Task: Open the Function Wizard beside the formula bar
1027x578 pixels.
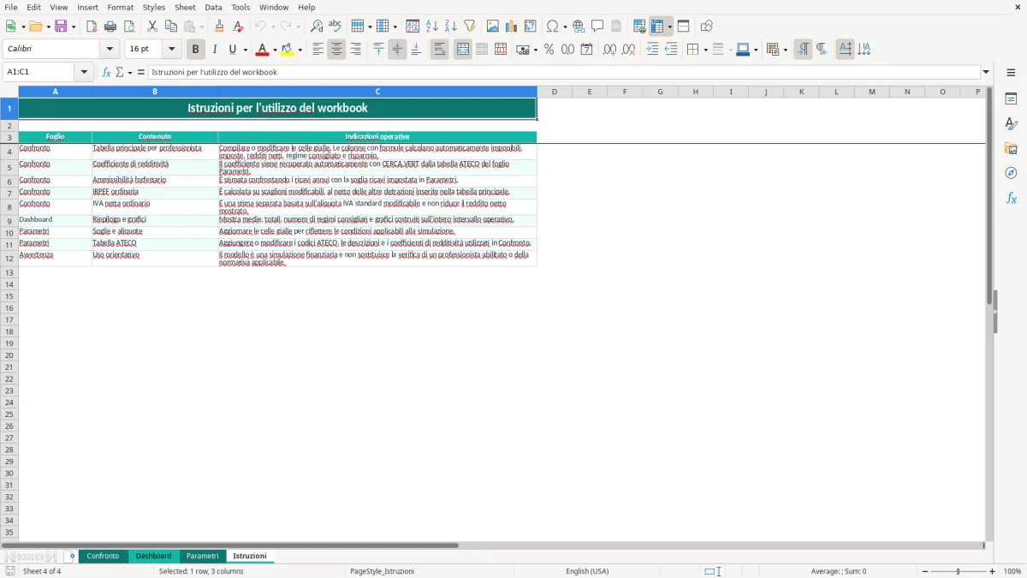Action: coord(106,72)
